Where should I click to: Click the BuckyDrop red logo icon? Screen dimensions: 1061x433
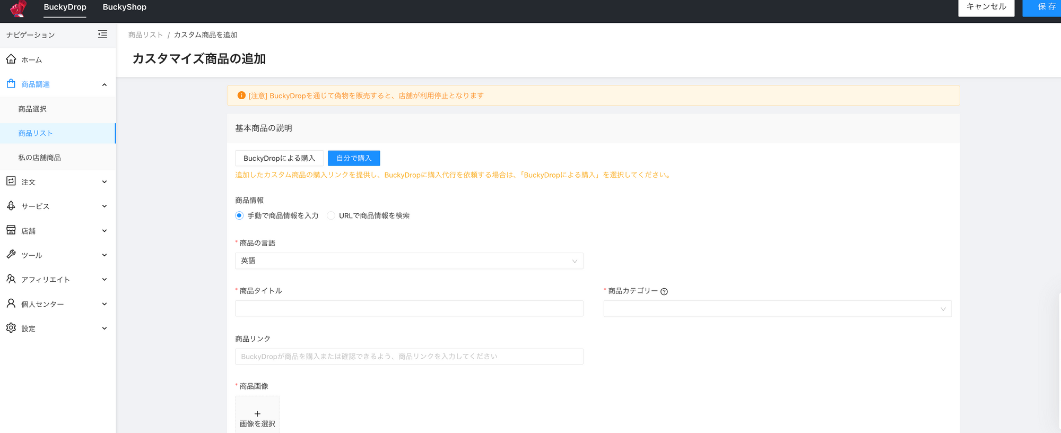click(x=19, y=8)
